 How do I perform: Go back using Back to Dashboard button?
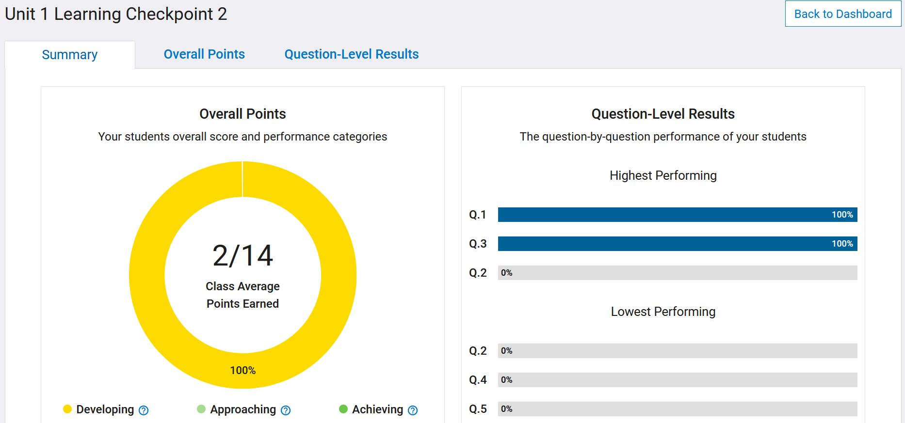[843, 14]
